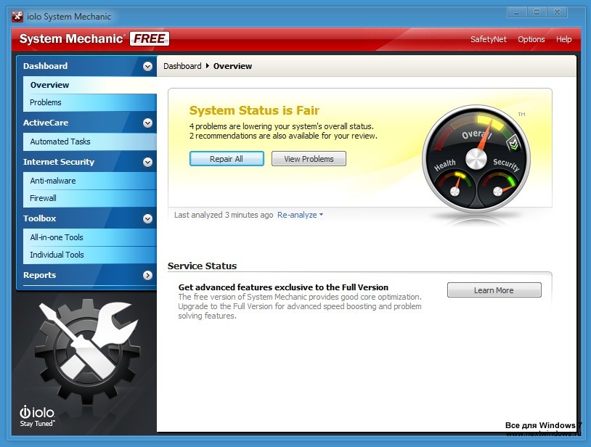Screen dimensions: 591x447
Task: Select Problems in the sidebar
Action: [90, 102]
